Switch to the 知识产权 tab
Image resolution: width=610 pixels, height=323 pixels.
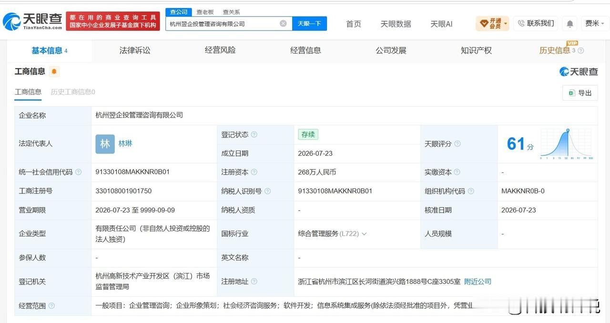click(476, 50)
